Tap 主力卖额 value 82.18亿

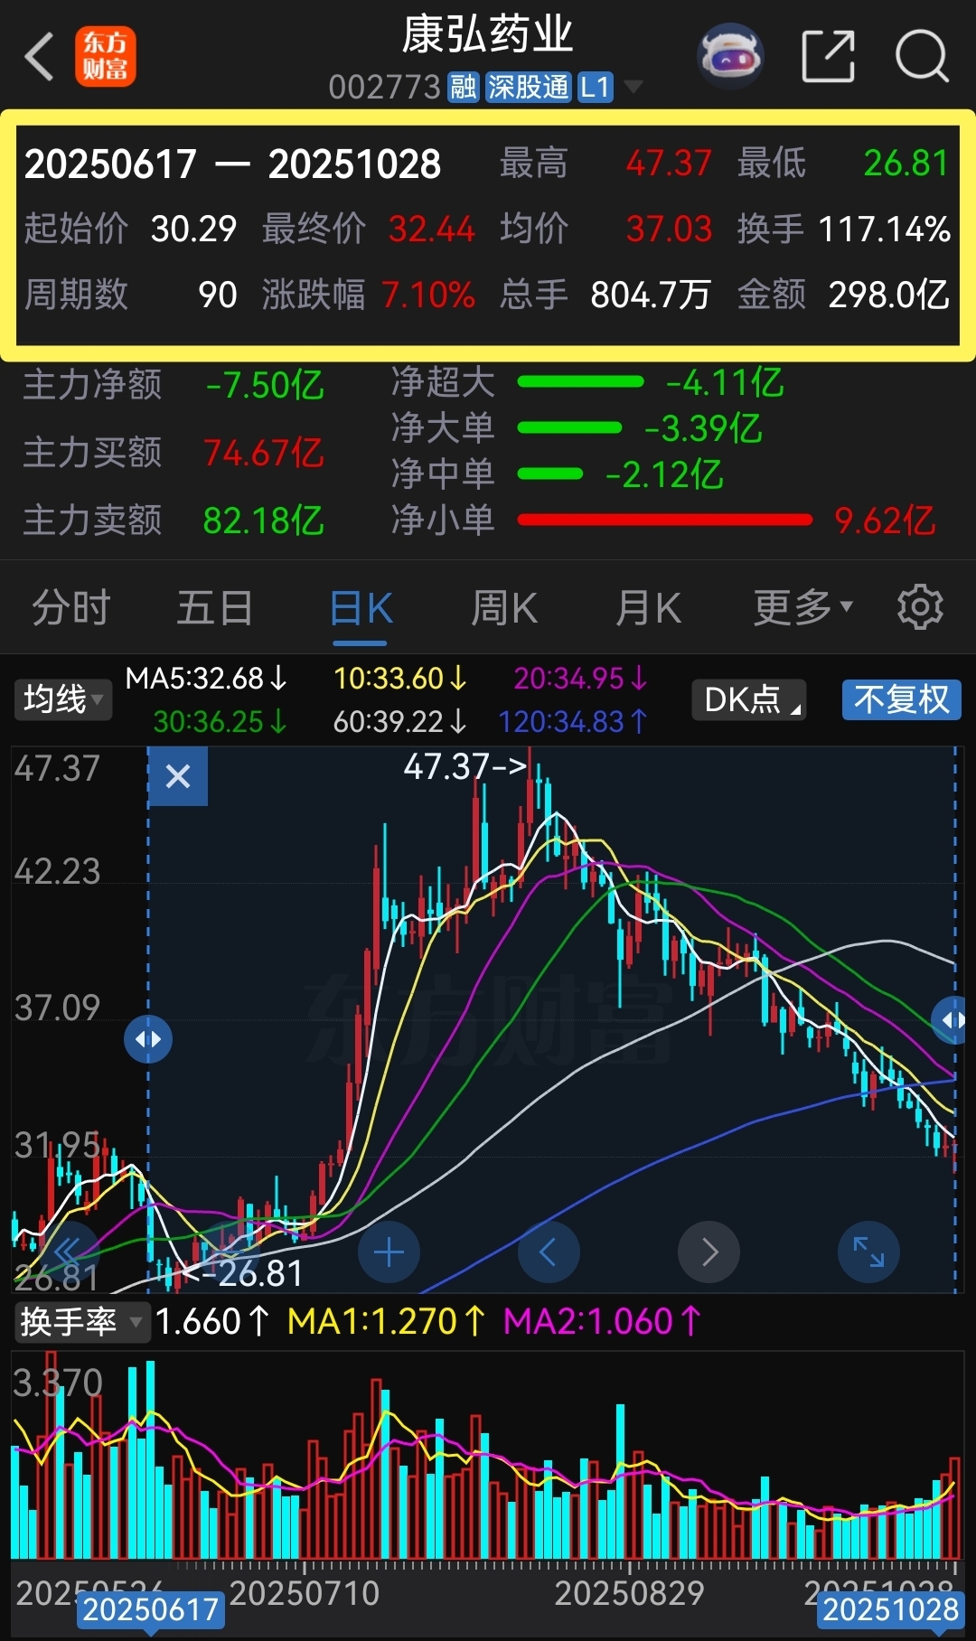(264, 520)
